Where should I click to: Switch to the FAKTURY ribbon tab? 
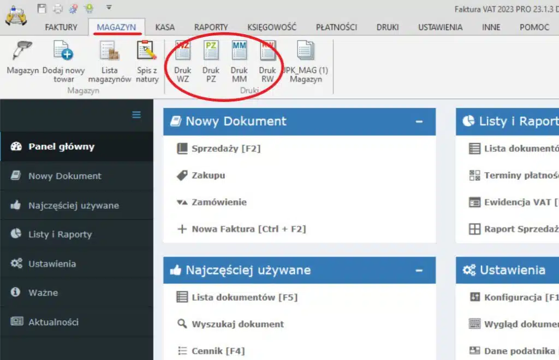point(61,27)
